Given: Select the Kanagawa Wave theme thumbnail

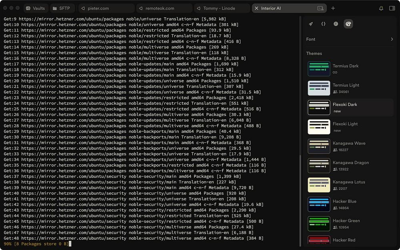Looking at the screenshot, I should [x=319, y=146].
